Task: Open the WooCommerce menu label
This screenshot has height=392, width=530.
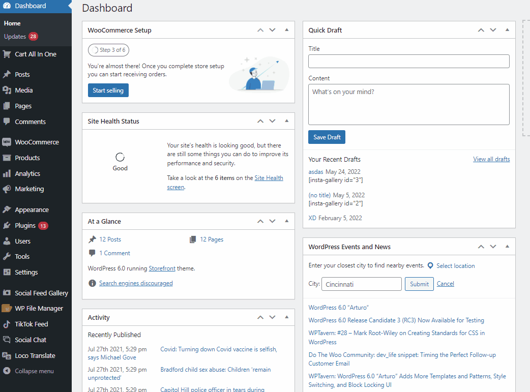Action: coord(37,142)
